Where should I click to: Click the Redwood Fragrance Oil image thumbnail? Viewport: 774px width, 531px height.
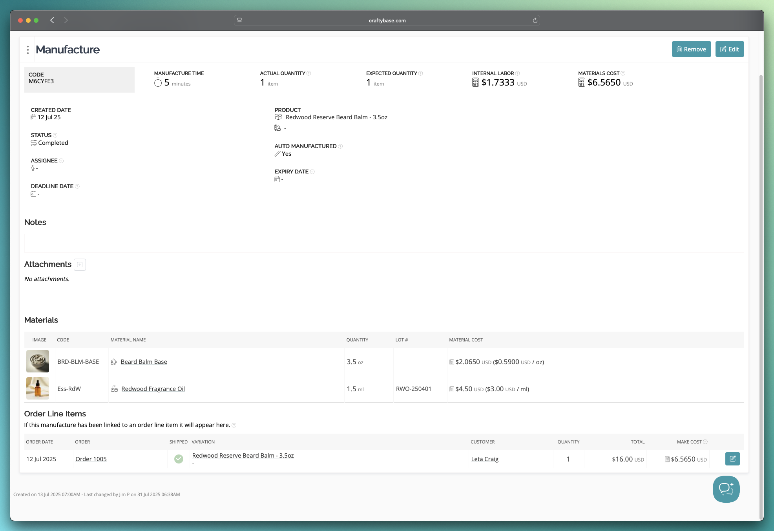click(37, 389)
